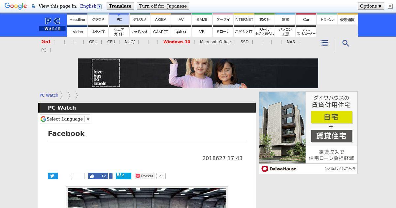The width and height of the screenshot is (396, 208).
Task: Open the デジカメ tab
Action: 140,19
